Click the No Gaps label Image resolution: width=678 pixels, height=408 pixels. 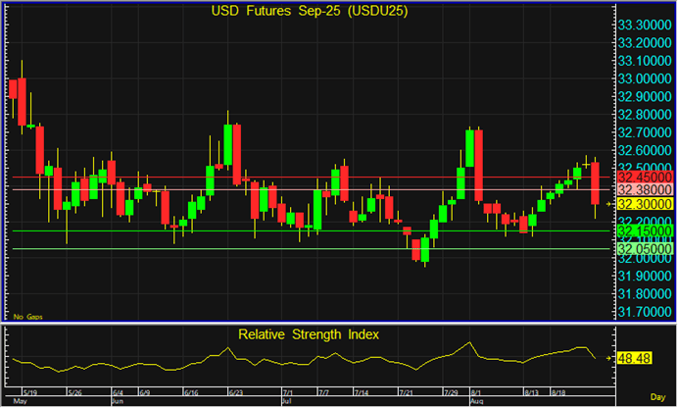pyautogui.click(x=25, y=317)
